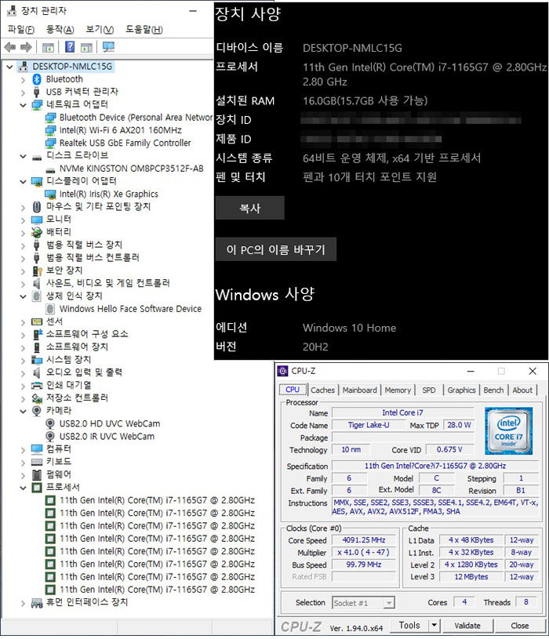The height and width of the screenshot is (639, 549).
Task: Click the Scan for hardware changes icon
Action: 108,48
